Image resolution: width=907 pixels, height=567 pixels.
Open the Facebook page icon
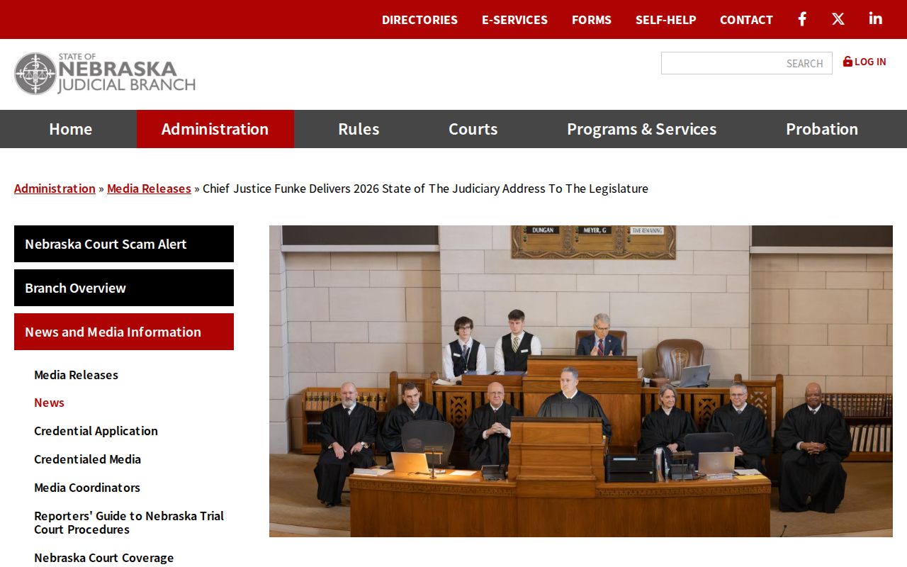coord(802,19)
